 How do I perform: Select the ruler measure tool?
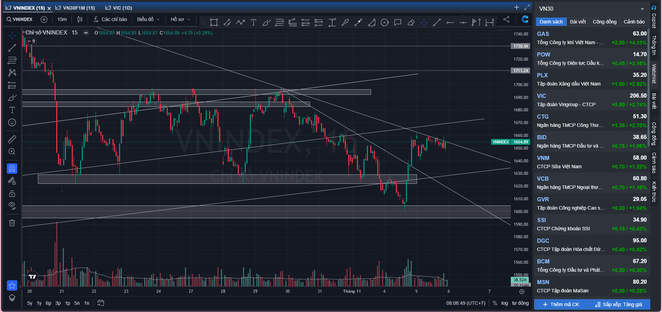[x=12, y=139]
